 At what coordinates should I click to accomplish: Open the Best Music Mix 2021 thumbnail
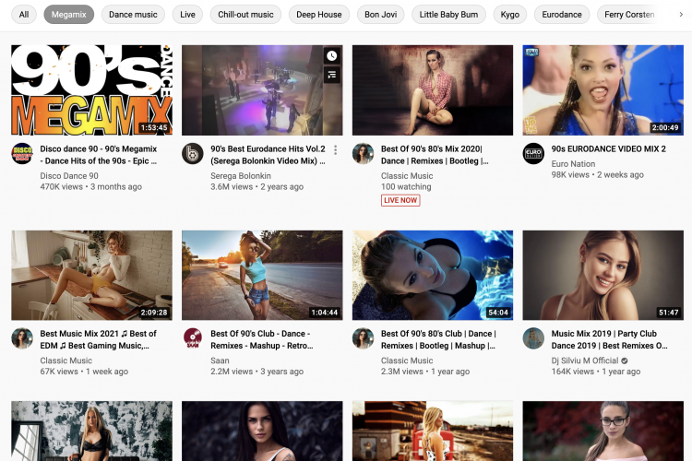91,275
